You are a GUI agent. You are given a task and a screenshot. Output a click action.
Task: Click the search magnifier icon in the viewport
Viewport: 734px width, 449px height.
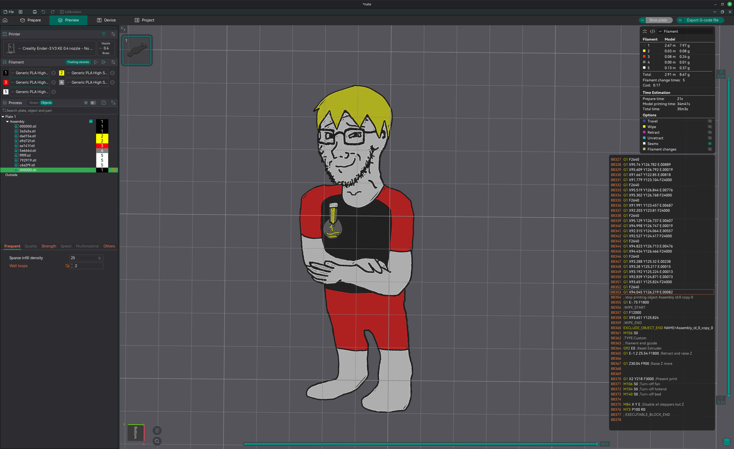click(157, 441)
